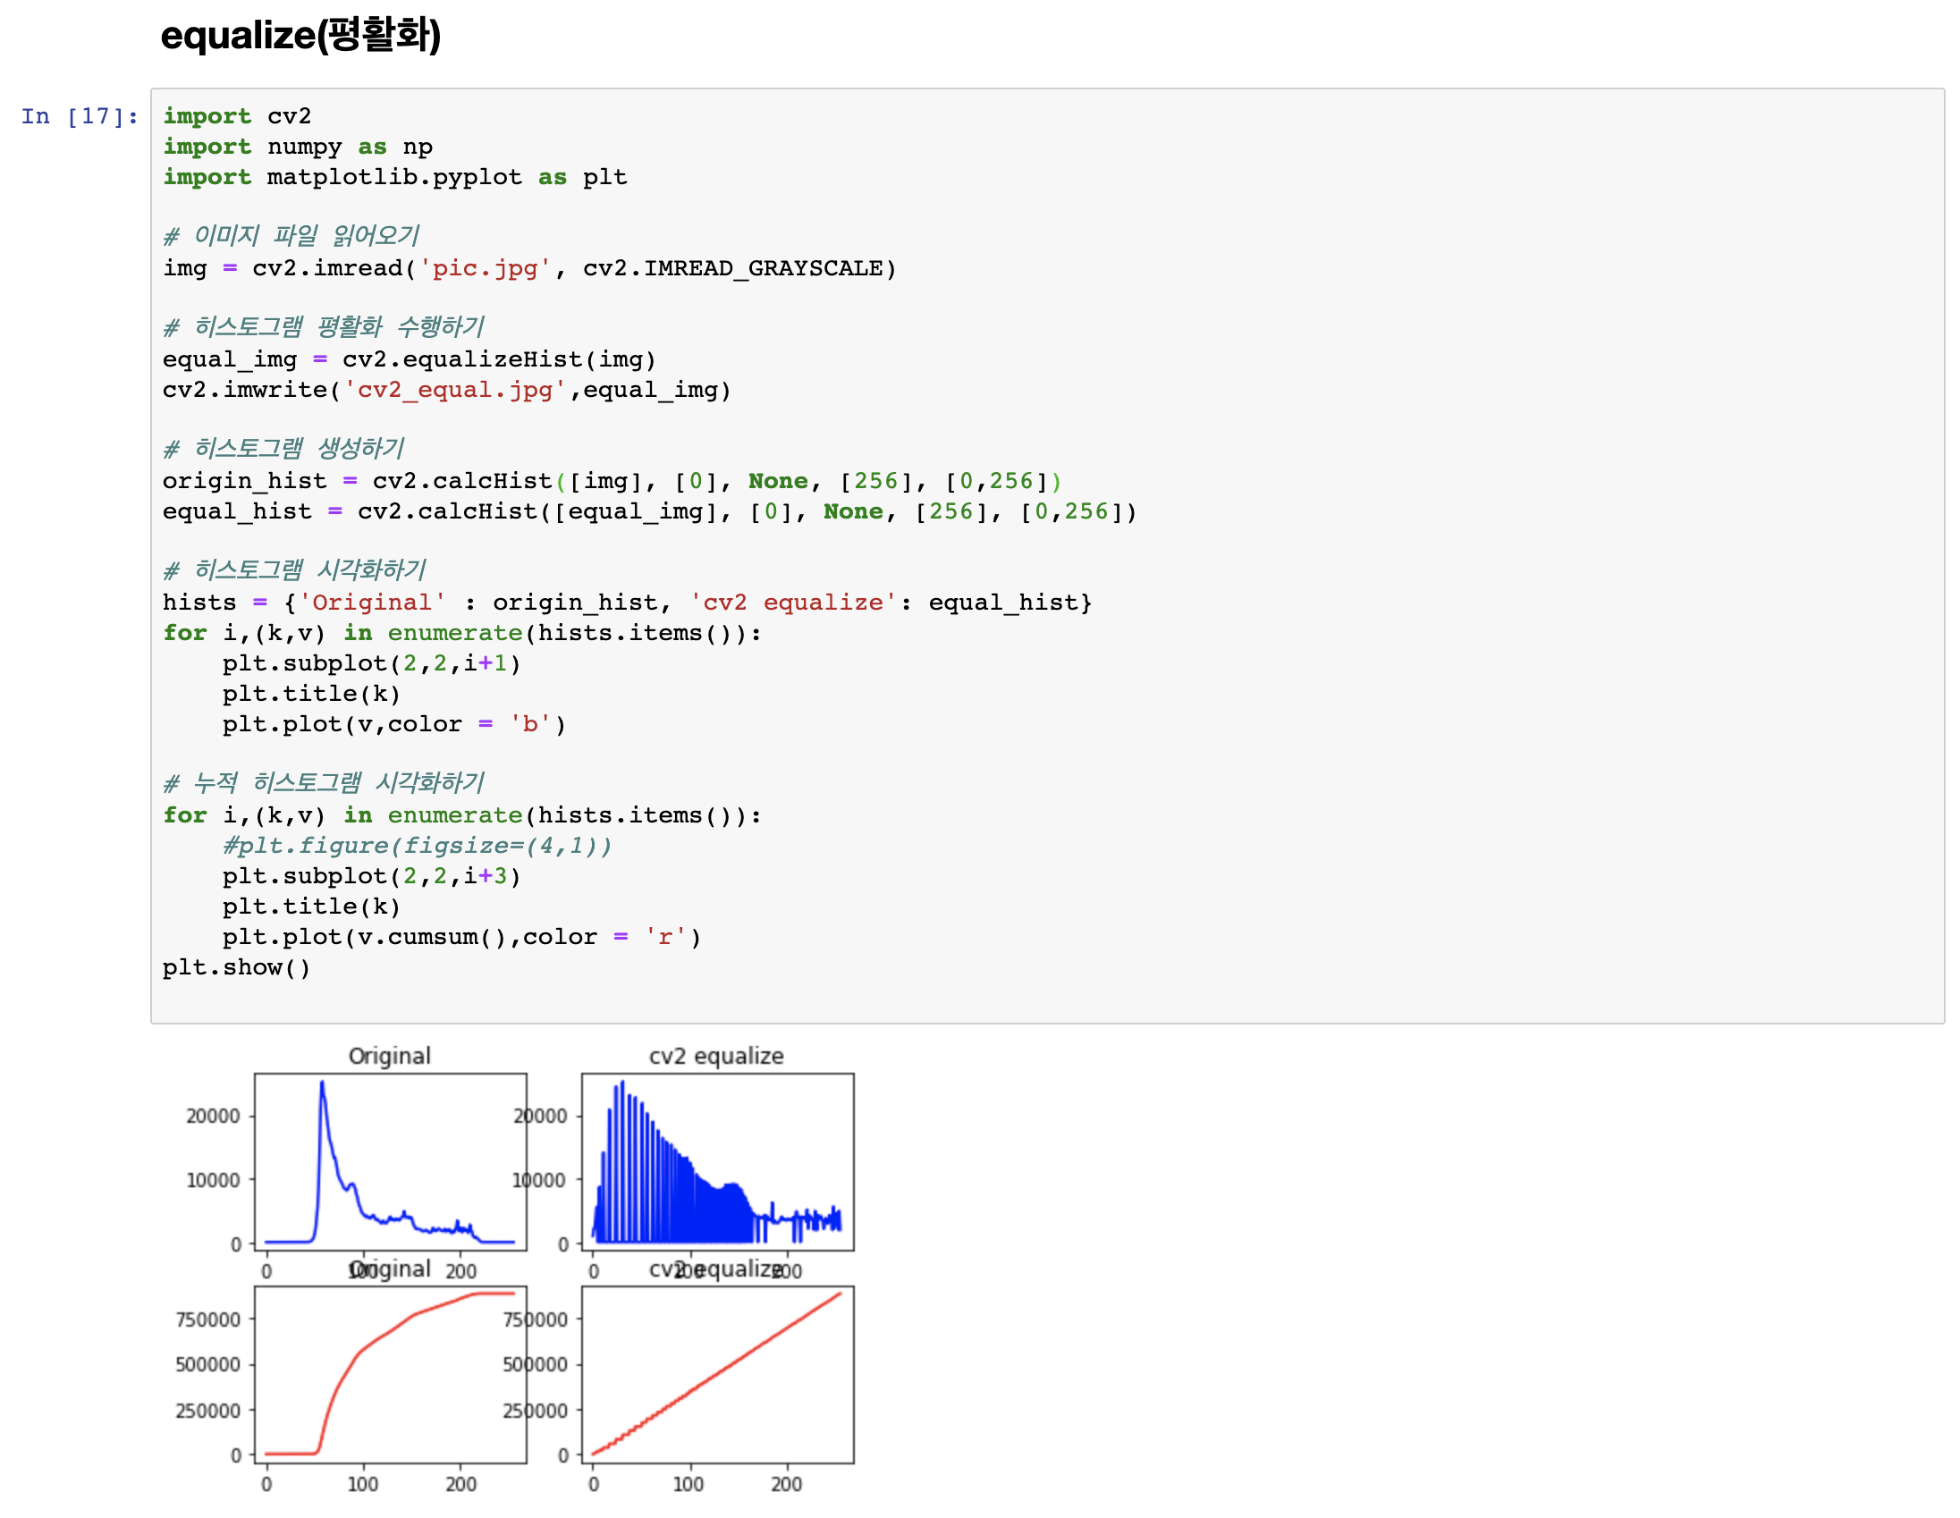The image size is (1960, 1518).
Task: Click the hists dictionary definition line
Action: [x=627, y=603]
